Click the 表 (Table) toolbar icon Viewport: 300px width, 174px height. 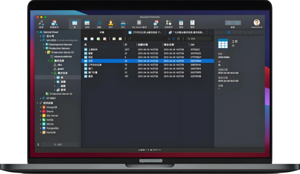[75, 24]
